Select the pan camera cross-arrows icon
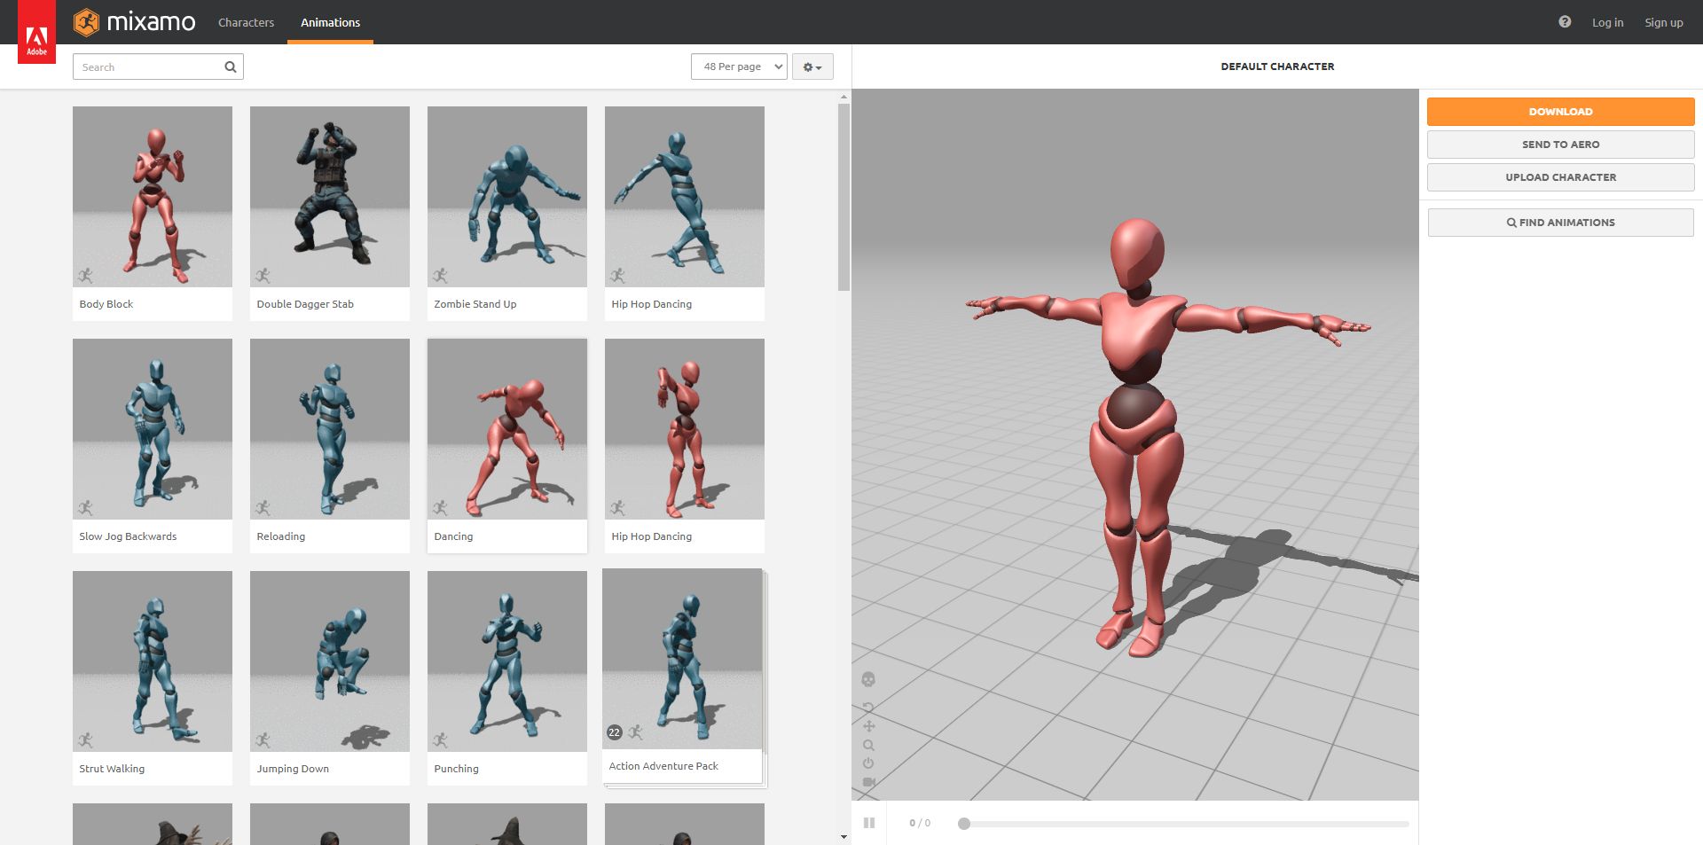Screen dimensions: 1703x845 pyautogui.click(x=868, y=726)
